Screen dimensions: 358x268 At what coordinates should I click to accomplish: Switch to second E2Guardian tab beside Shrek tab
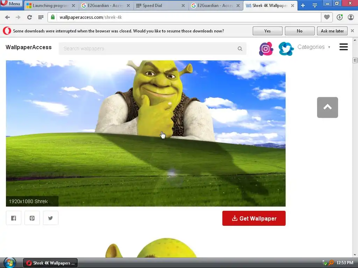point(215,6)
